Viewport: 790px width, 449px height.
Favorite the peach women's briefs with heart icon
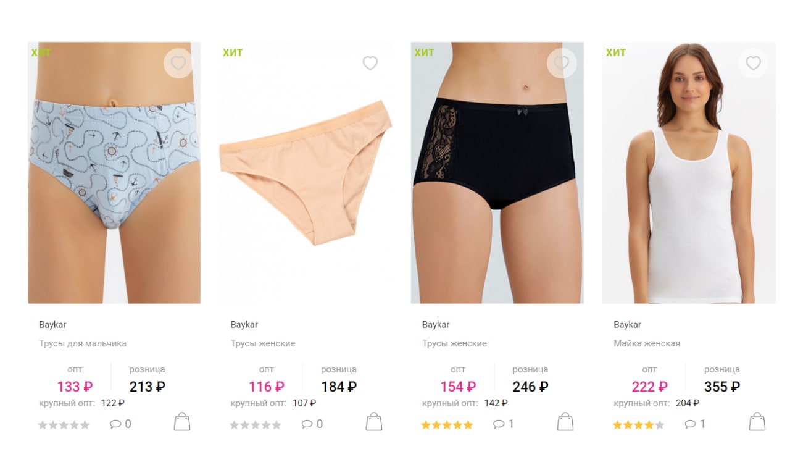370,63
